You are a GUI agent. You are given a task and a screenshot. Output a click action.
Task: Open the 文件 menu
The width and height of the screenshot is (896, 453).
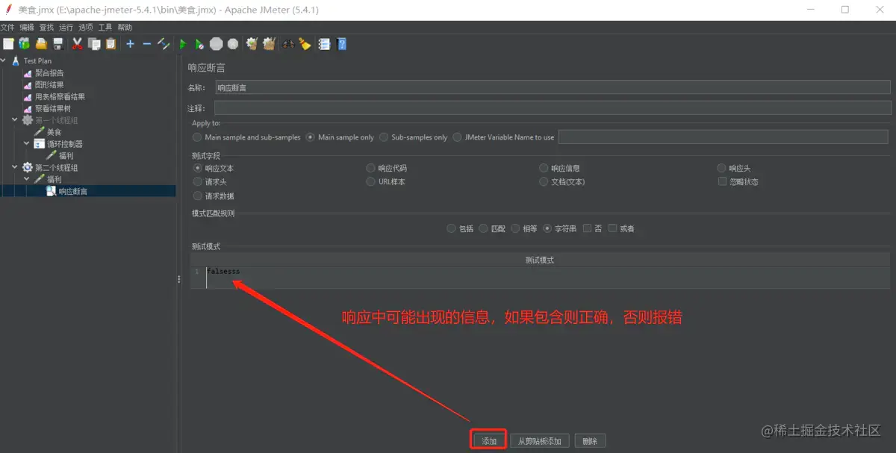pos(7,28)
